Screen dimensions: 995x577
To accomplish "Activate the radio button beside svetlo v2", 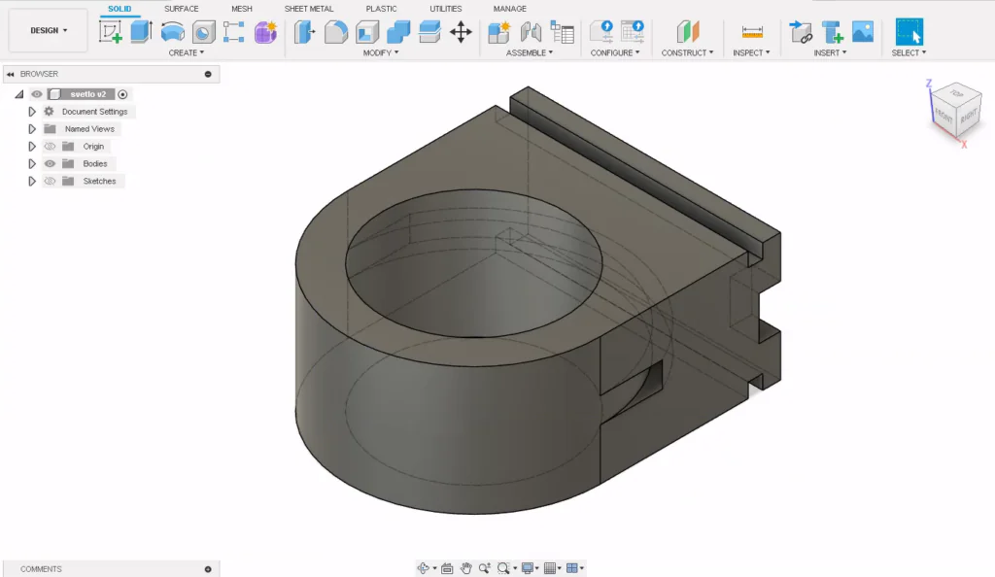I will point(123,94).
